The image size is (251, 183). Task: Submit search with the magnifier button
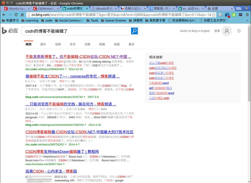tap(134, 31)
